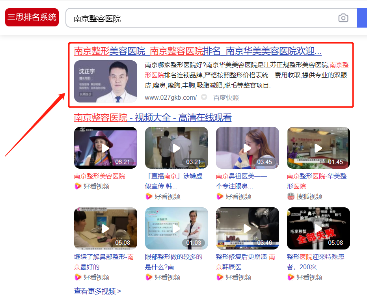Click the camera image search icon
Image resolution: width=367 pixels, height=296 pixels.
coord(343,18)
